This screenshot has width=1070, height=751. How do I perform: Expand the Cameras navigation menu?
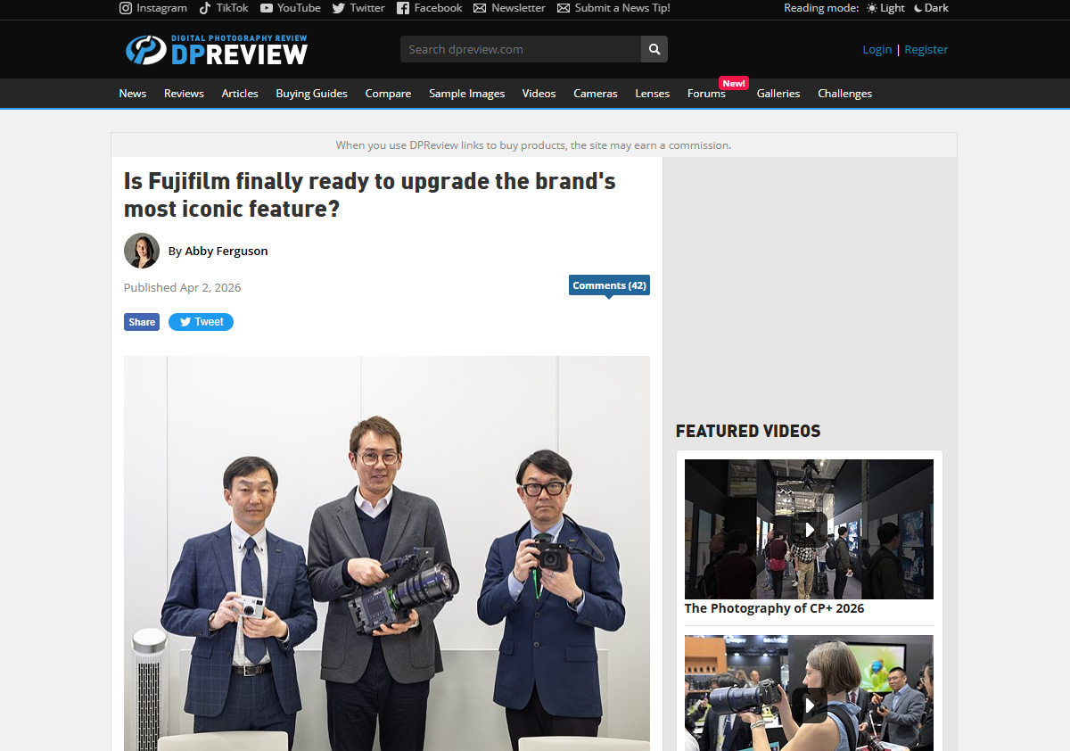[x=595, y=94]
